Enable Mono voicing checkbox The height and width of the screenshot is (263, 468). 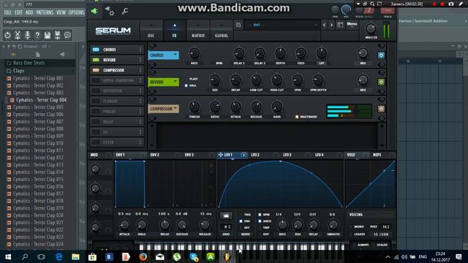click(351, 226)
